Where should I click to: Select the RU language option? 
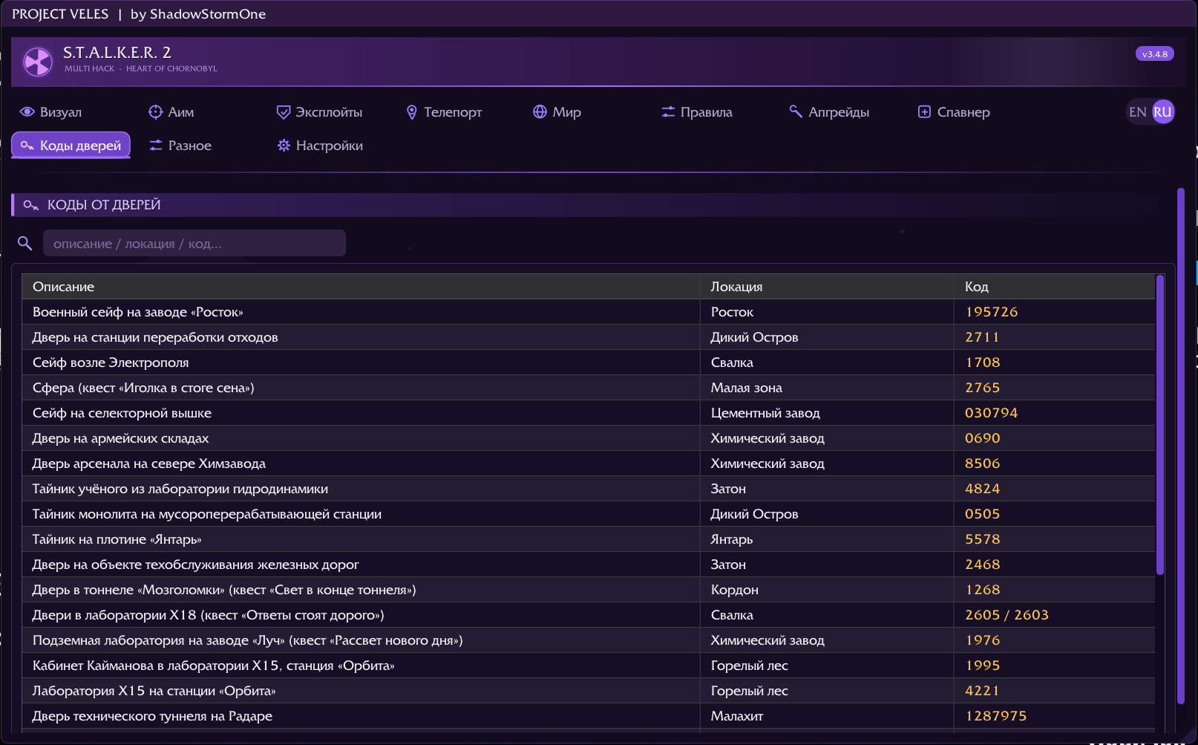(x=1162, y=112)
